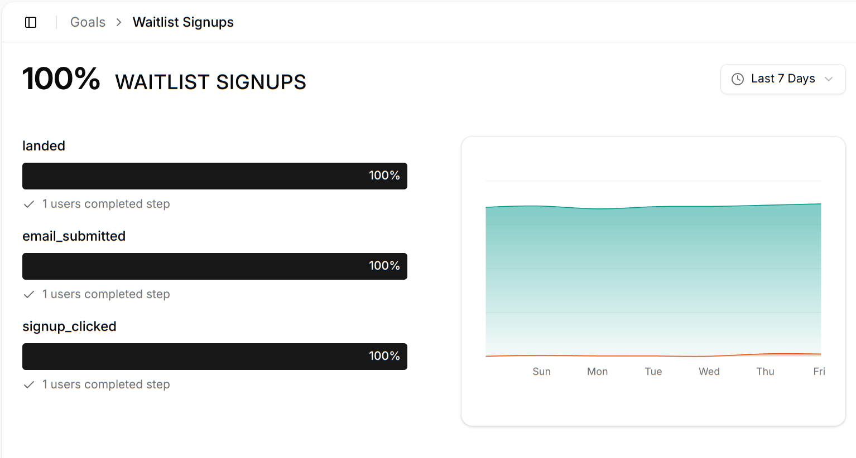Click the signup_clicked progress bar
This screenshot has height=458, width=856.
pos(215,357)
